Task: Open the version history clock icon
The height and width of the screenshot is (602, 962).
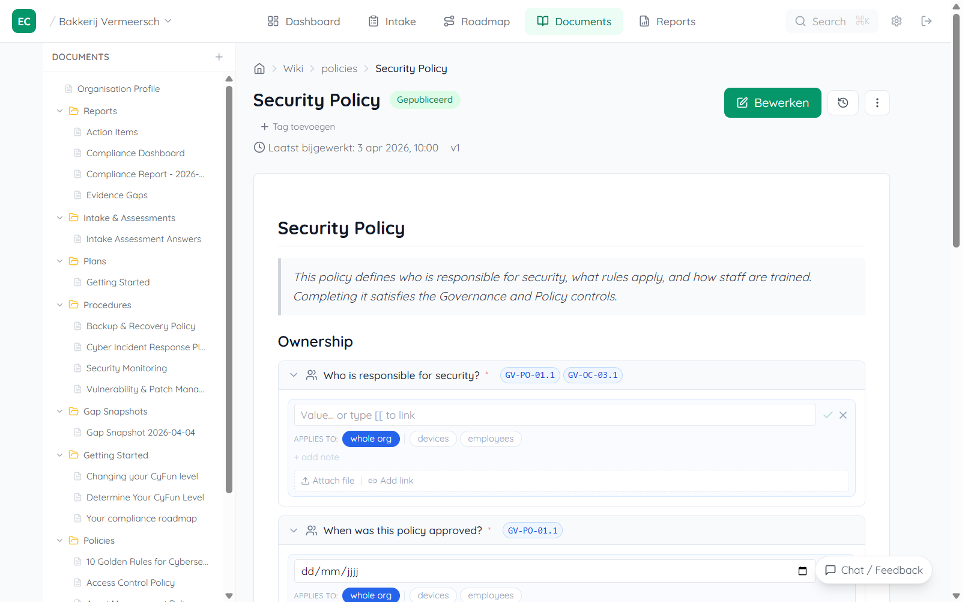Action: (x=843, y=102)
